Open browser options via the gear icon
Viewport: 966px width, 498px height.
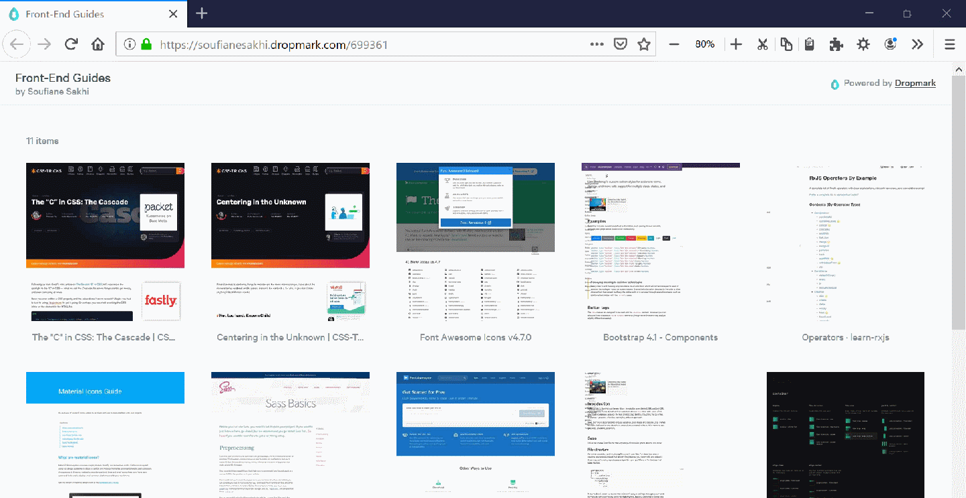point(863,44)
